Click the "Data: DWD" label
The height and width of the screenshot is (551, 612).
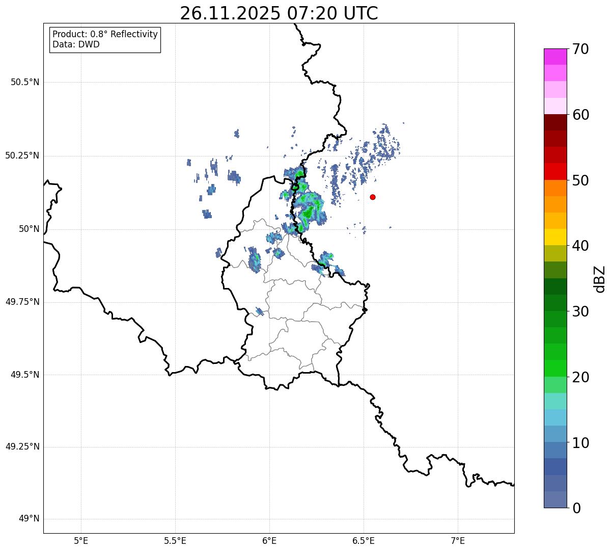(76, 44)
